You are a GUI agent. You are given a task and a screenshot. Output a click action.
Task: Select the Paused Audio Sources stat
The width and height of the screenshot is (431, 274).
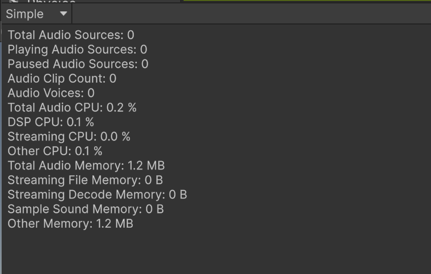coord(78,64)
